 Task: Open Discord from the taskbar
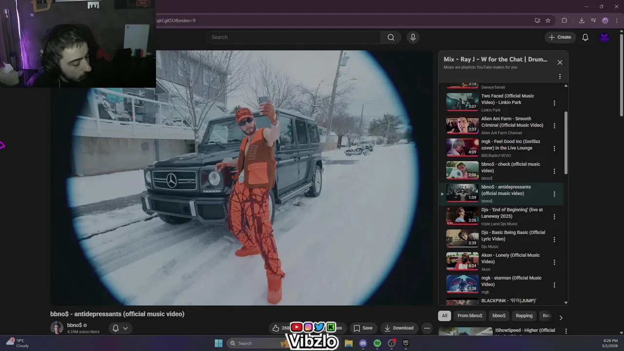[x=363, y=343]
